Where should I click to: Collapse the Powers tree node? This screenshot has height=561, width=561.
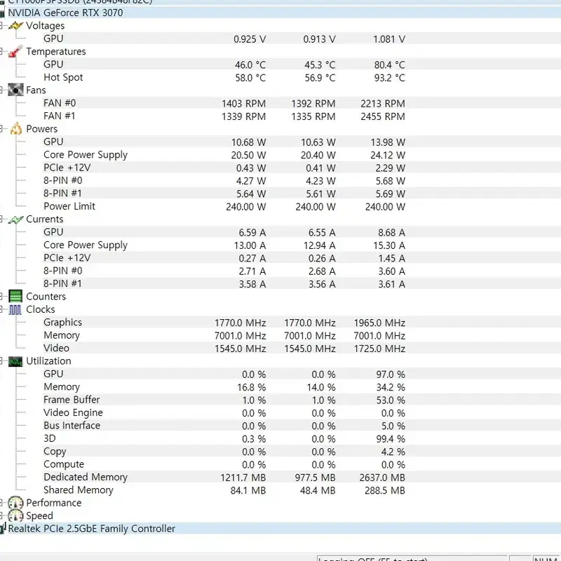[x=1, y=129]
